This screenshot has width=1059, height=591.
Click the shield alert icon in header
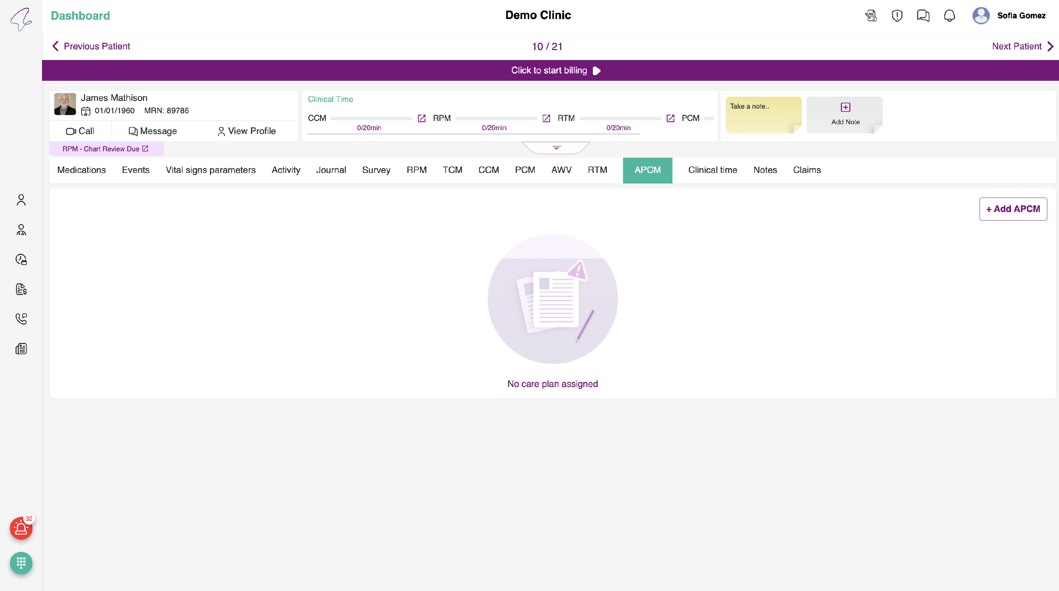click(897, 16)
